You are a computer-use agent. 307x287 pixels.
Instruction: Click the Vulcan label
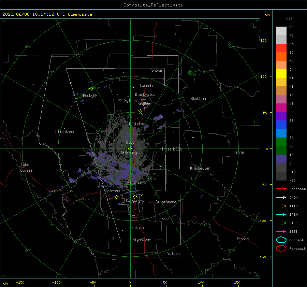coord(174,254)
